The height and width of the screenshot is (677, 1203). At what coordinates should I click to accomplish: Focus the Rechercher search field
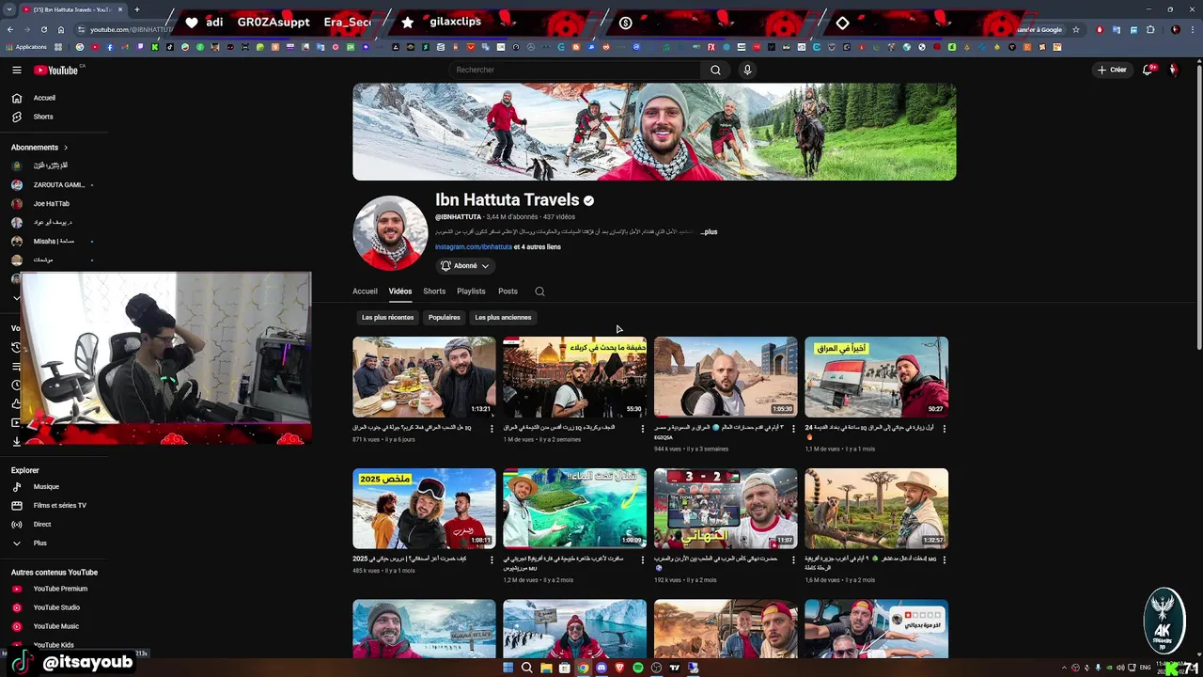575,70
